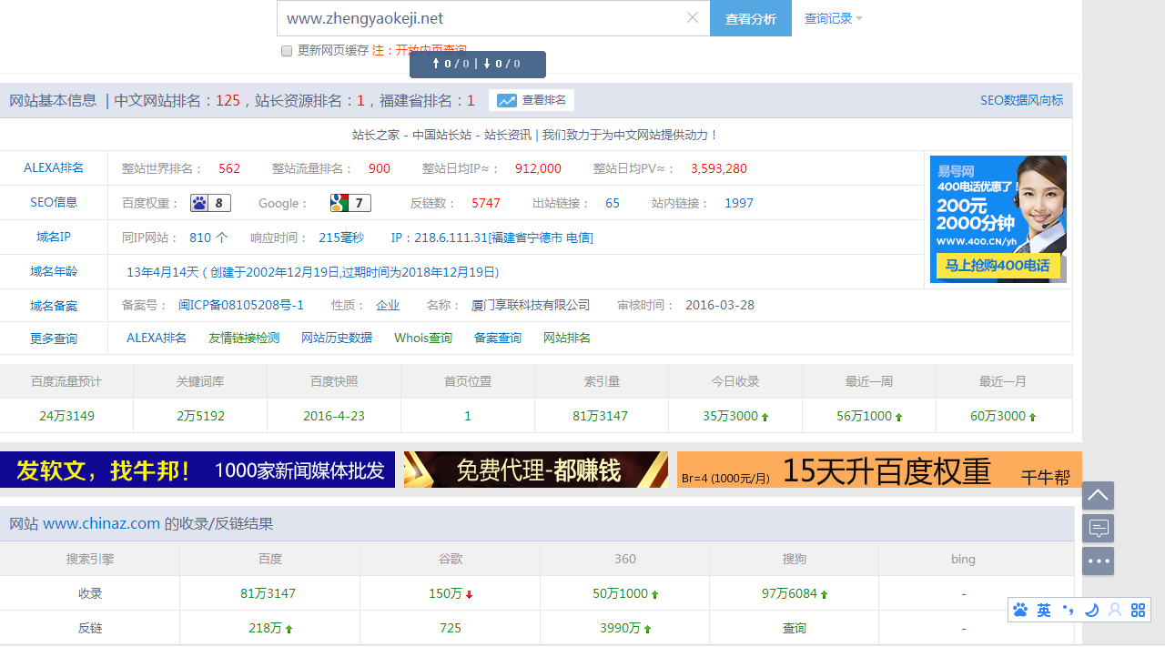This screenshot has height=647, width=1165.
Task: Select the 域名年龄 row label
Action: (x=54, y=271)
